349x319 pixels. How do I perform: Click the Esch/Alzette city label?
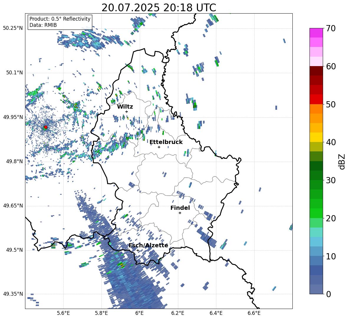pos(148,246)
